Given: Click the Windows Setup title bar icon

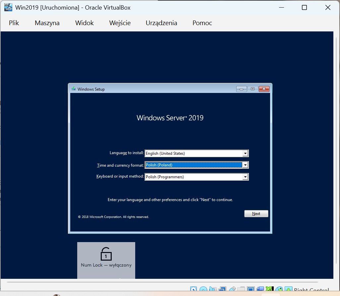Looking at the screenshot, I should point(74,89).
